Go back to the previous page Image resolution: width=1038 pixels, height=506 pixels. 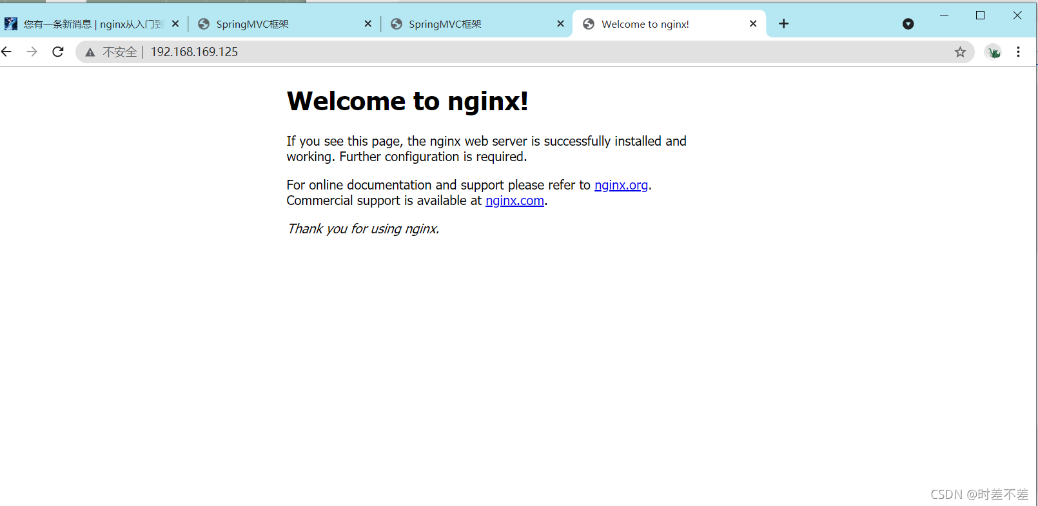6,52
